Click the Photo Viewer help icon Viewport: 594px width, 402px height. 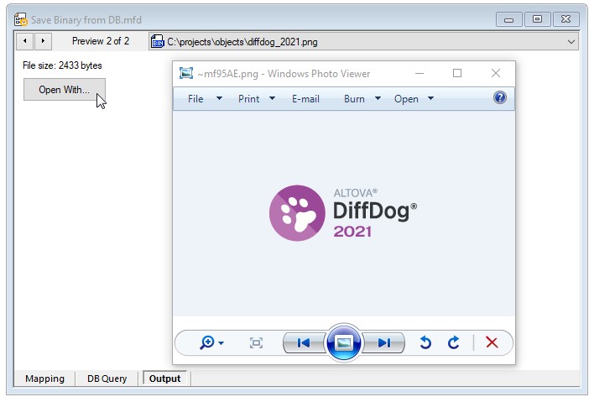(x=500, y=97)
